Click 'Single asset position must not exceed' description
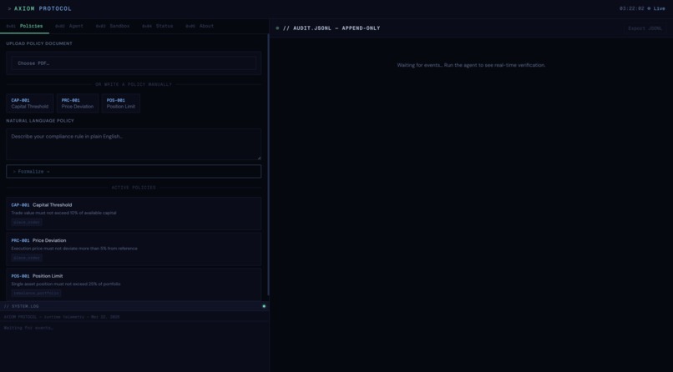This screenshot has height=372, width=673. [x=66, y=284]
